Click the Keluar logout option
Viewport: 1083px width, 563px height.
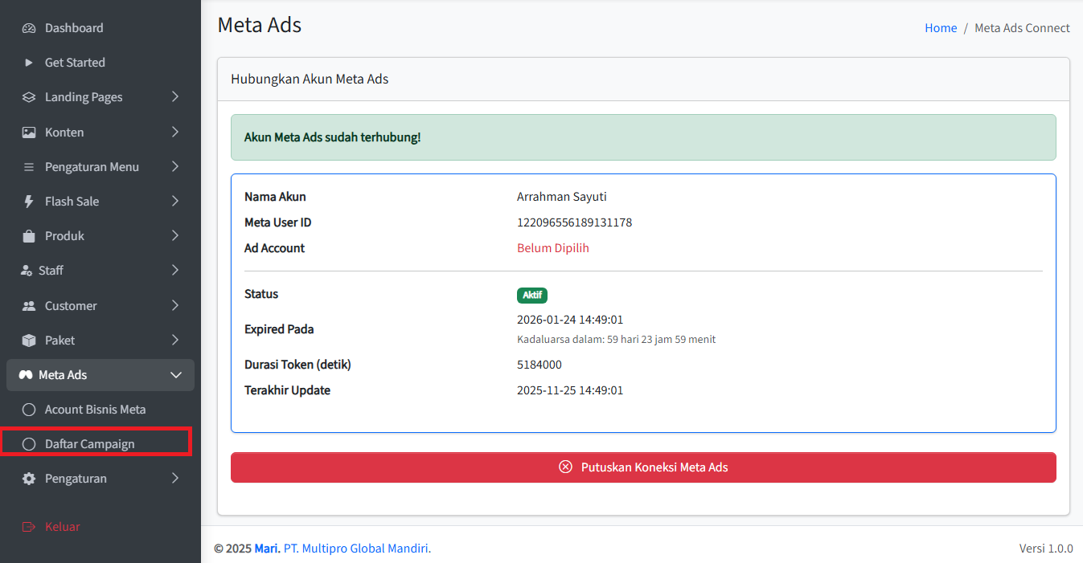click(62, 527)
